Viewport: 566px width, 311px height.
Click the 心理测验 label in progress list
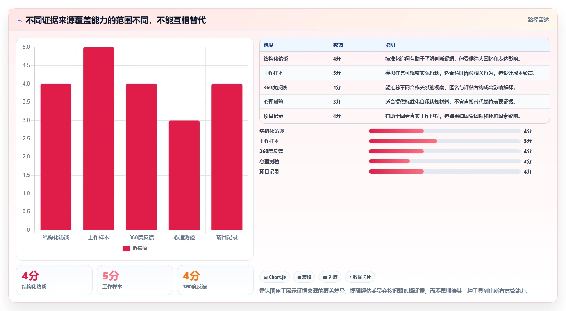tap(269, 162)
